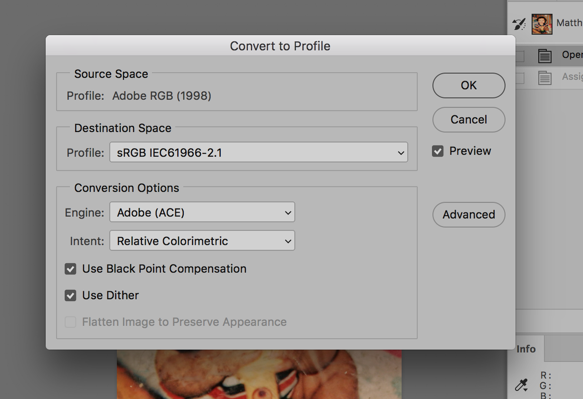Set history brush source box beside Assign
The image size is (583, 399).
(x=520, y=78)
